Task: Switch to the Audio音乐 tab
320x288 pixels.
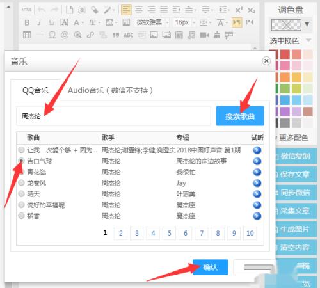Action: click(x=110, y=90)
